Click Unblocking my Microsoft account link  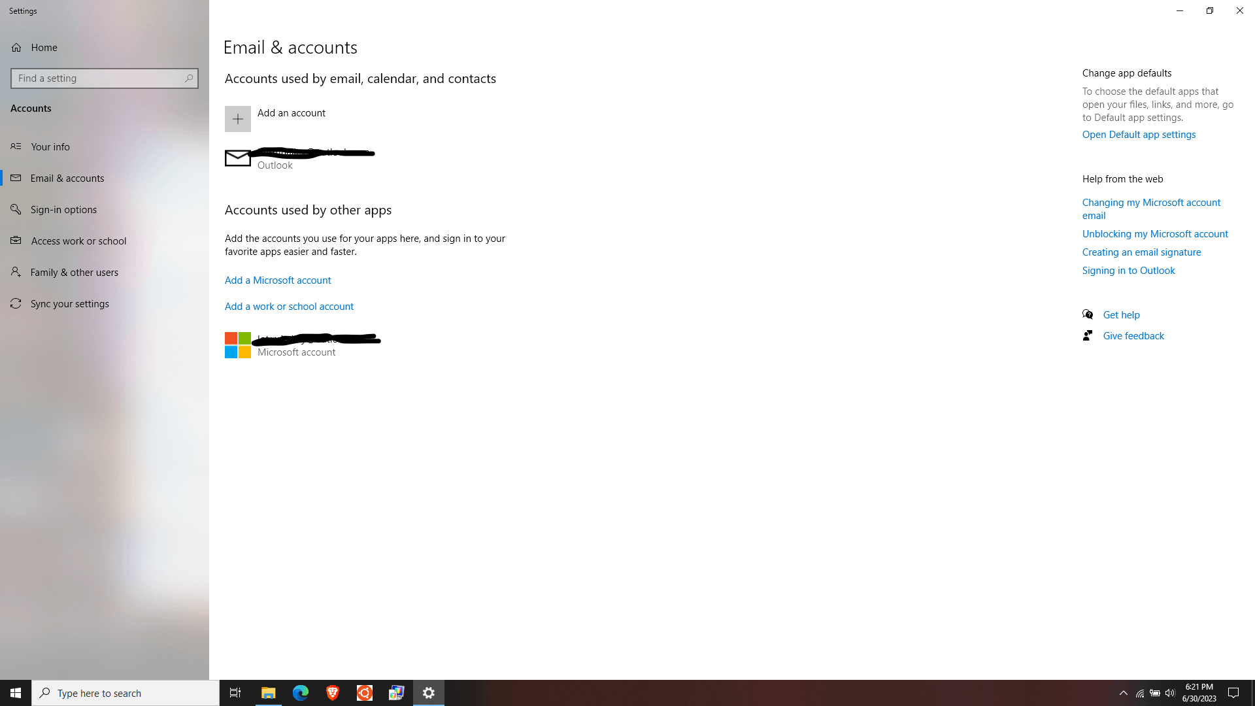1155,233
